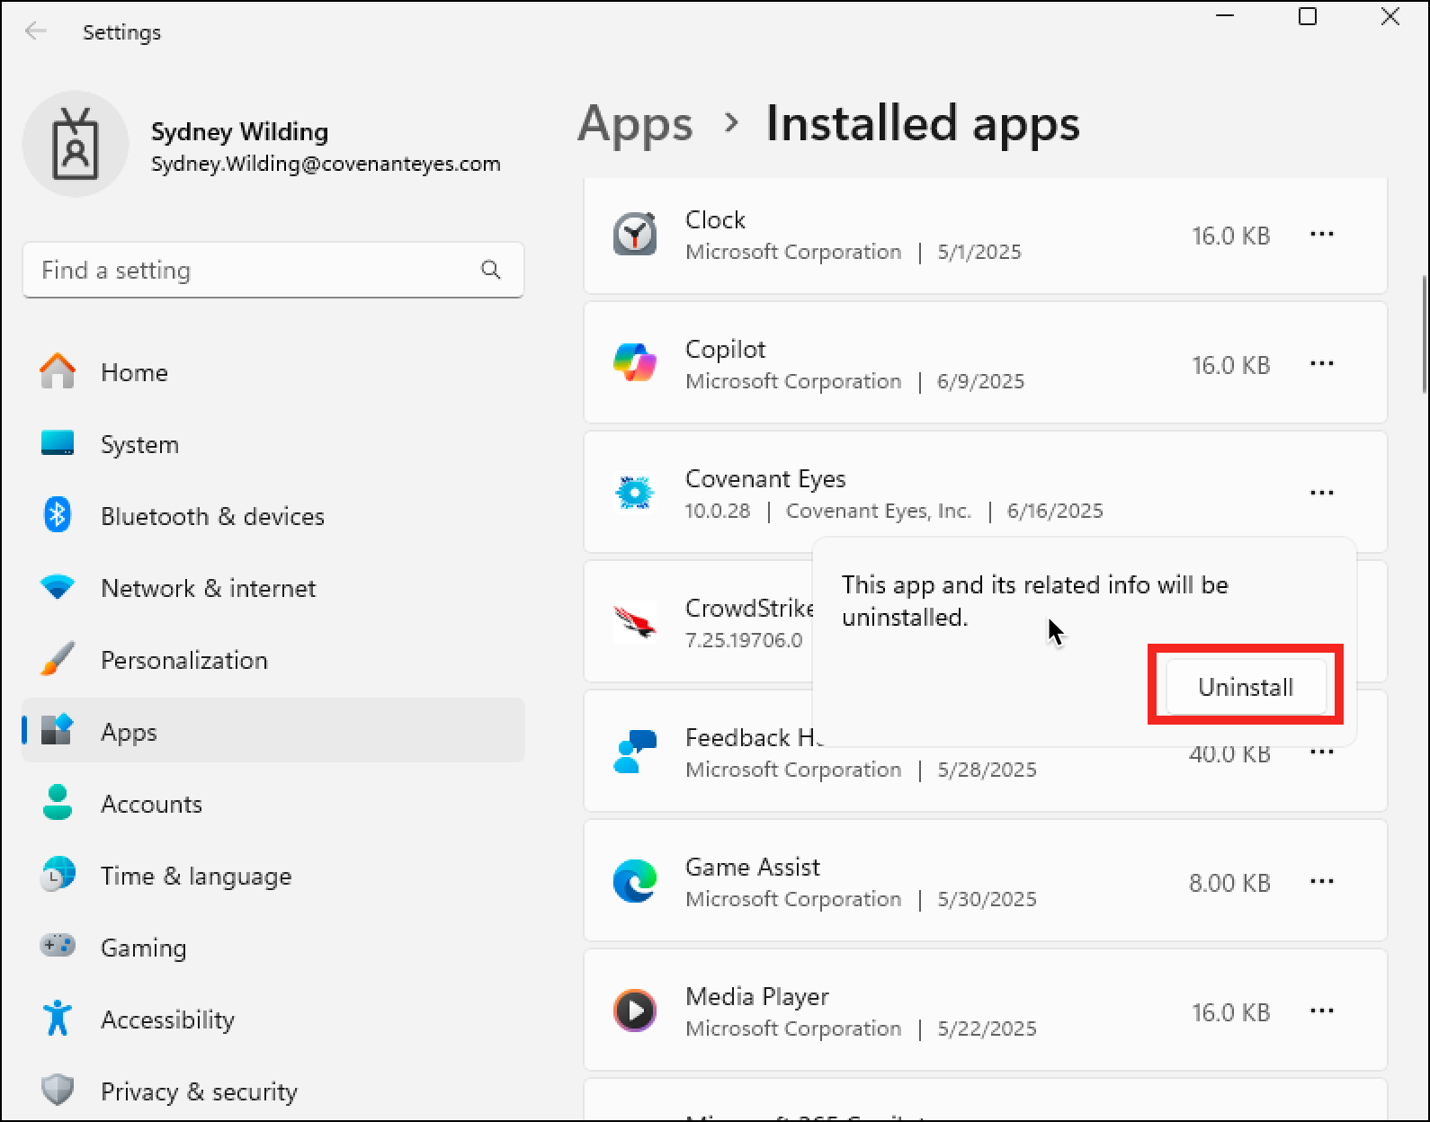Click the Uninstall confirmation button
Viewport: 1430px width, 1122px height.
1246,687
